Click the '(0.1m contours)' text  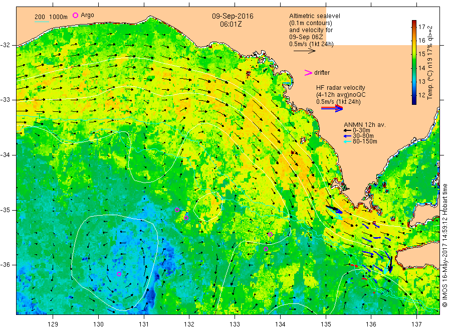pos(311,23)
